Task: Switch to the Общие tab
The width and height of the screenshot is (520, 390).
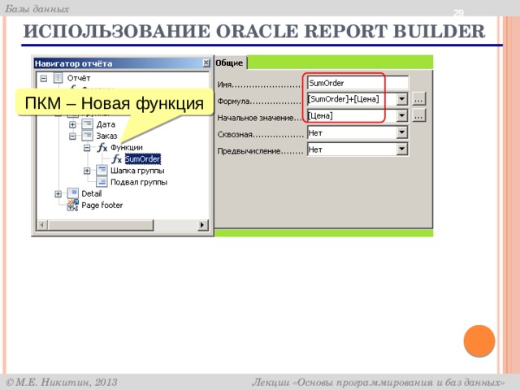Action: (x=229, y=63)
